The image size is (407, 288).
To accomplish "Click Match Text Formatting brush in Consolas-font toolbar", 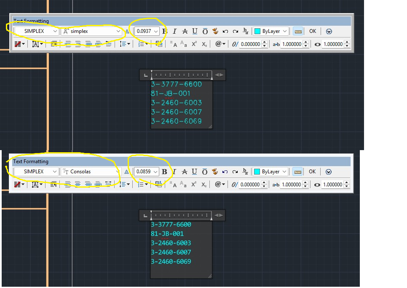I will pyautogui.click(x=214, y=172).
